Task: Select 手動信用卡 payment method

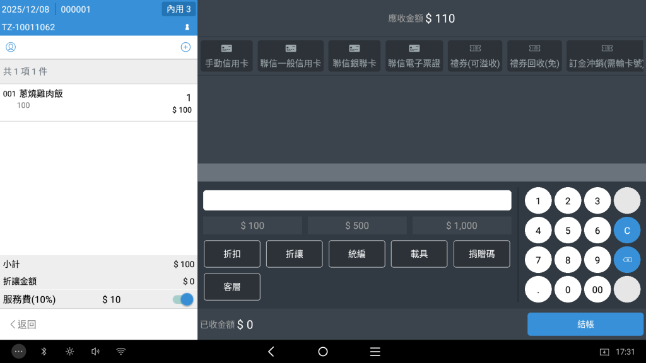Action: tap(226, 56)
